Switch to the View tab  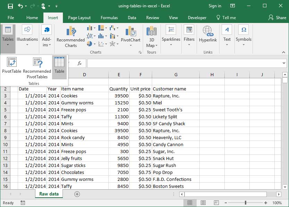coord(173,18)
